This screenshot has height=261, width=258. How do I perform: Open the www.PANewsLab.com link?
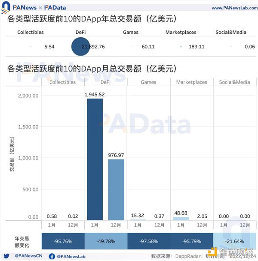pos(235,8)
